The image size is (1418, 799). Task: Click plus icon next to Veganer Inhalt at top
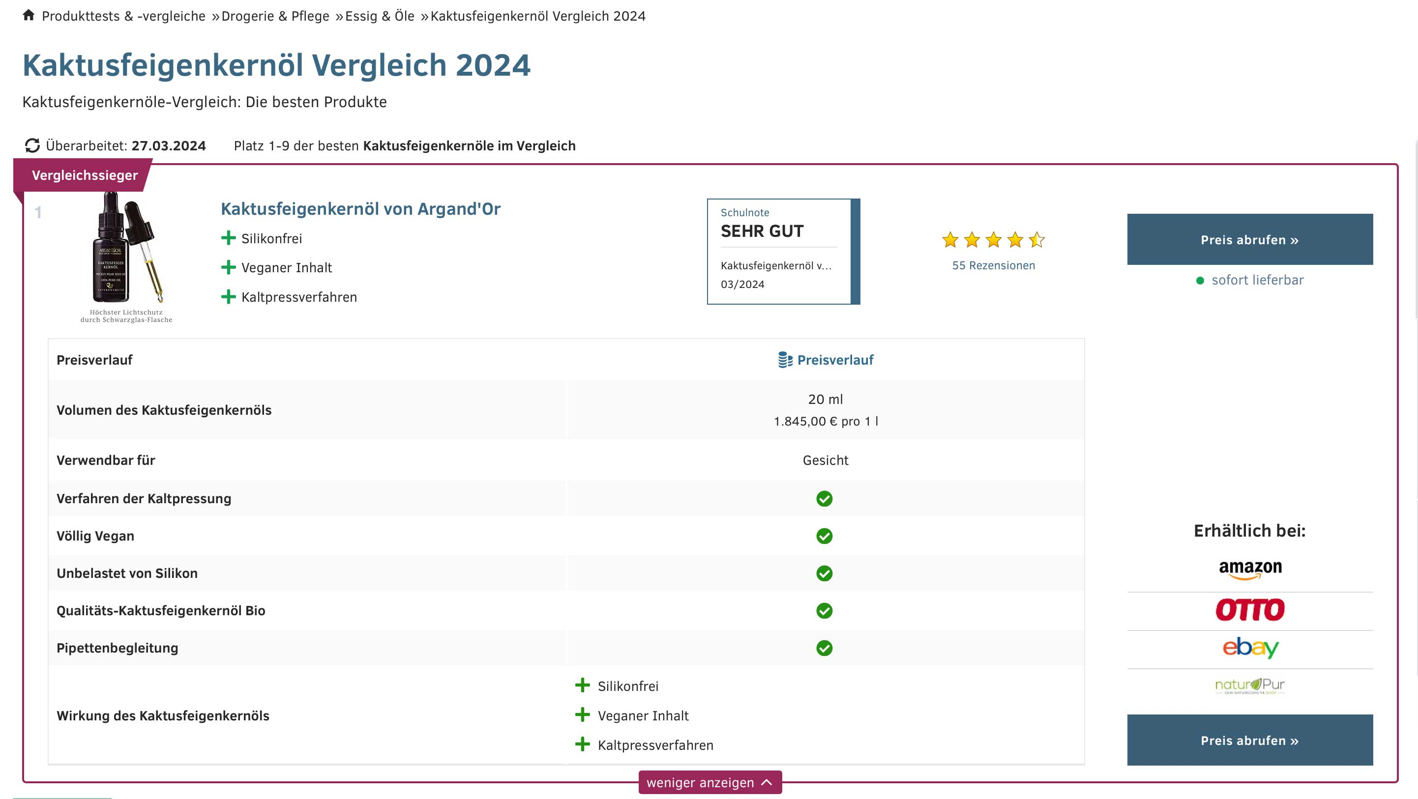229,267
